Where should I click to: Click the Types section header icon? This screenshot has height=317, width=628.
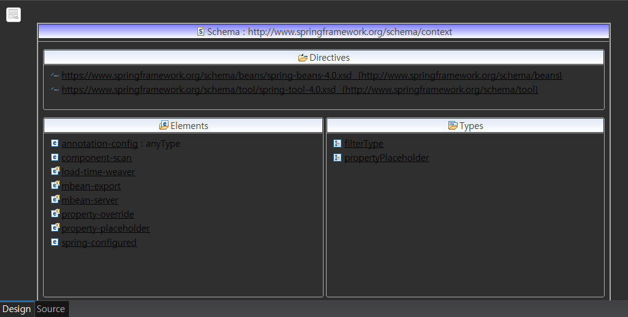453,125
